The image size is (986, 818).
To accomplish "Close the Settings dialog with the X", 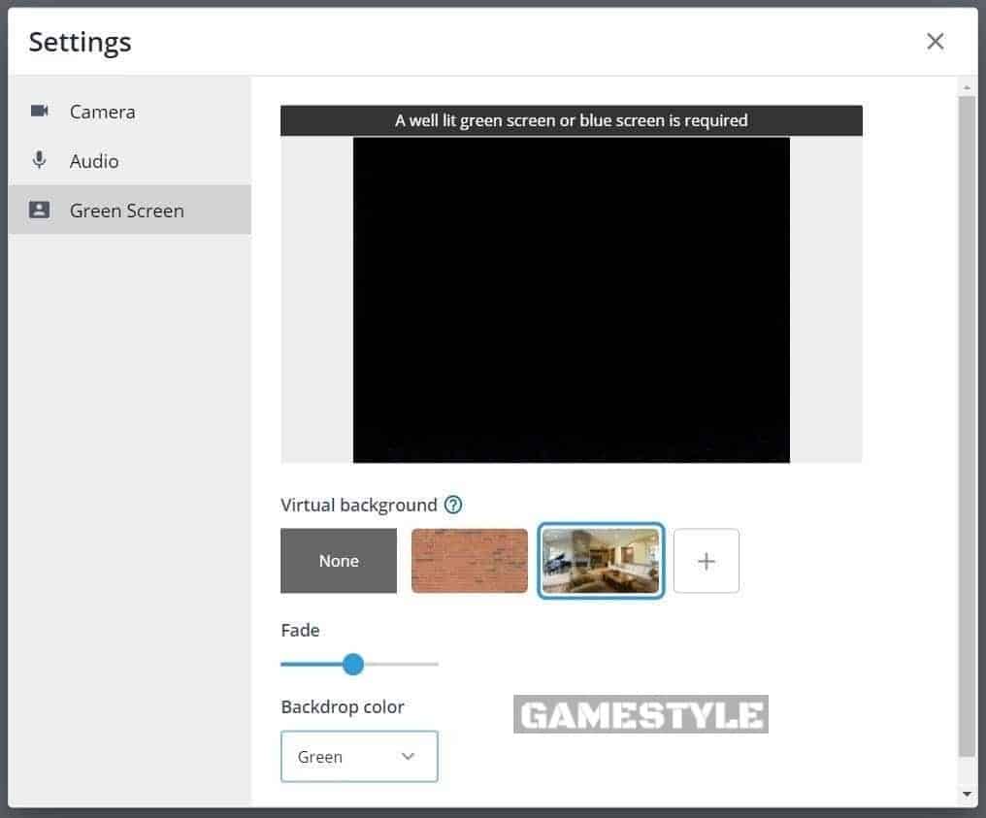I will click(x=935, y=41).
